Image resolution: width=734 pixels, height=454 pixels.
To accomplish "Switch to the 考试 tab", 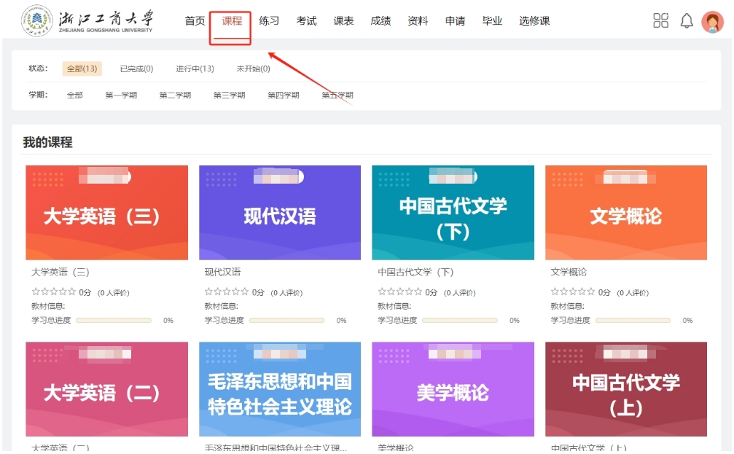I will (306, 21).
